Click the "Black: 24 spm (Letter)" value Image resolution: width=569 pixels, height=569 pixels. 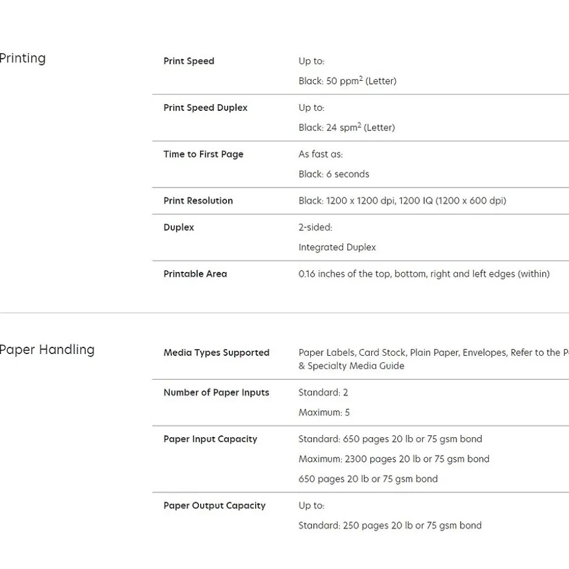[346, 128]
